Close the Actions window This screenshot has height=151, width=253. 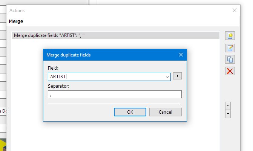pyautogui.click(x=235, y=10)
